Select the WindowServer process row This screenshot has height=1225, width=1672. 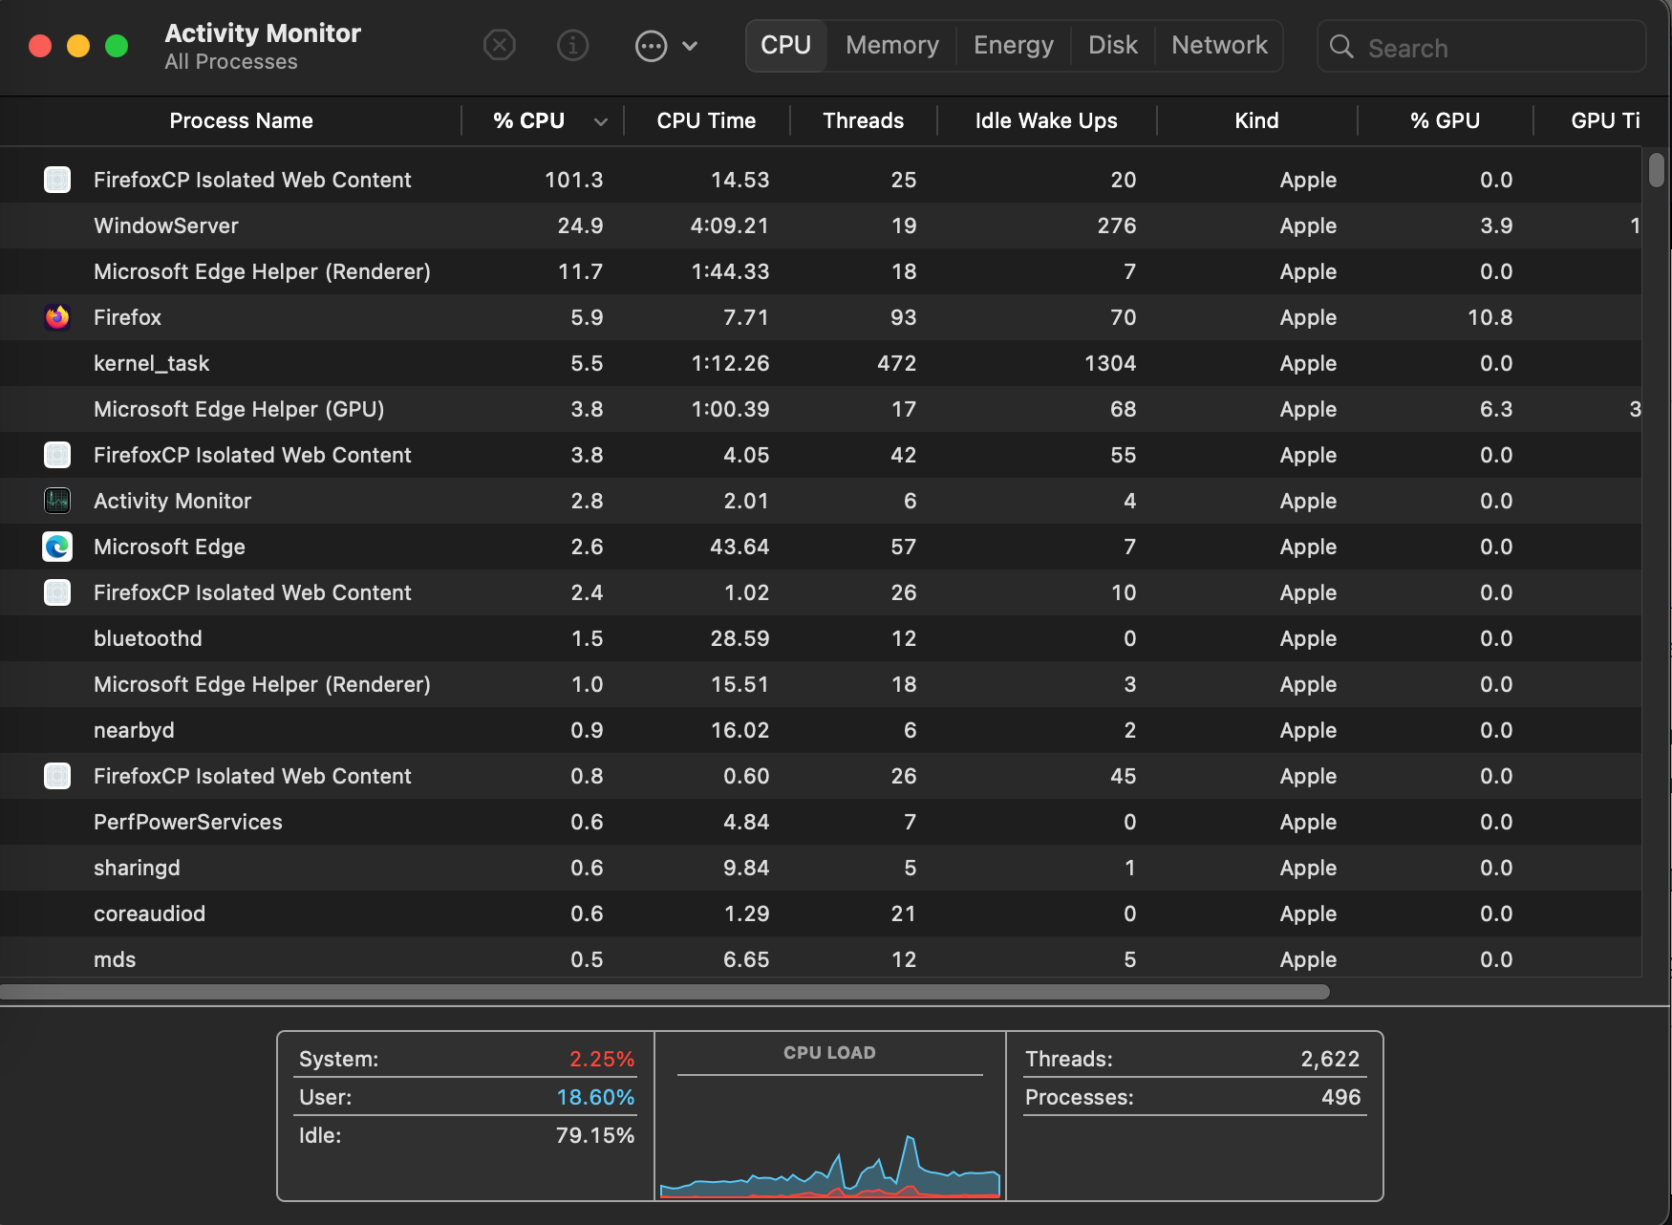(821, 226)
